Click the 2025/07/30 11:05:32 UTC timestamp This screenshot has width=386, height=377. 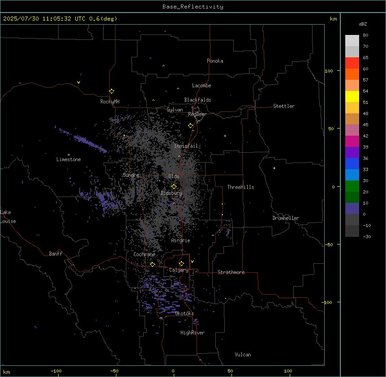(x=44, y=19)
